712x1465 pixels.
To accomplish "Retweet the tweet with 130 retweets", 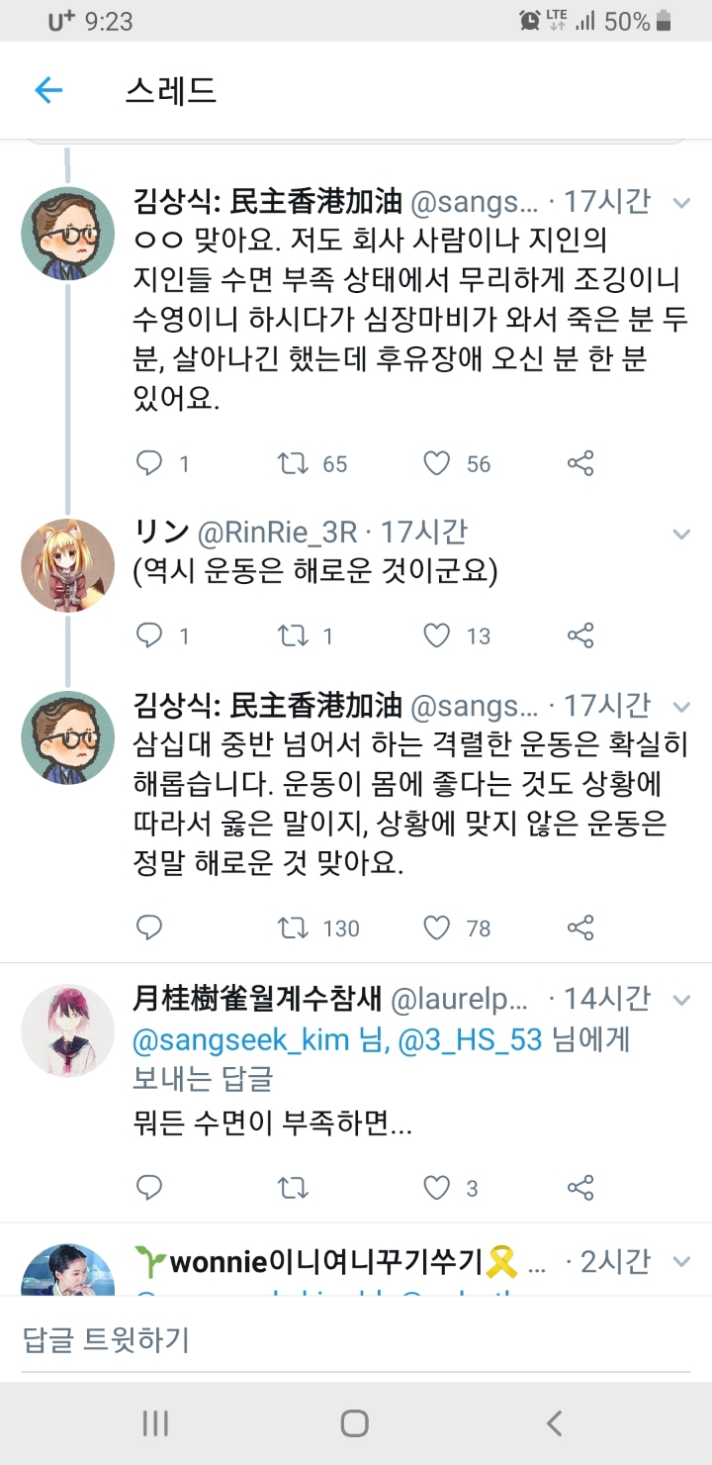I will pyautogui.click(x=294, y=928).
